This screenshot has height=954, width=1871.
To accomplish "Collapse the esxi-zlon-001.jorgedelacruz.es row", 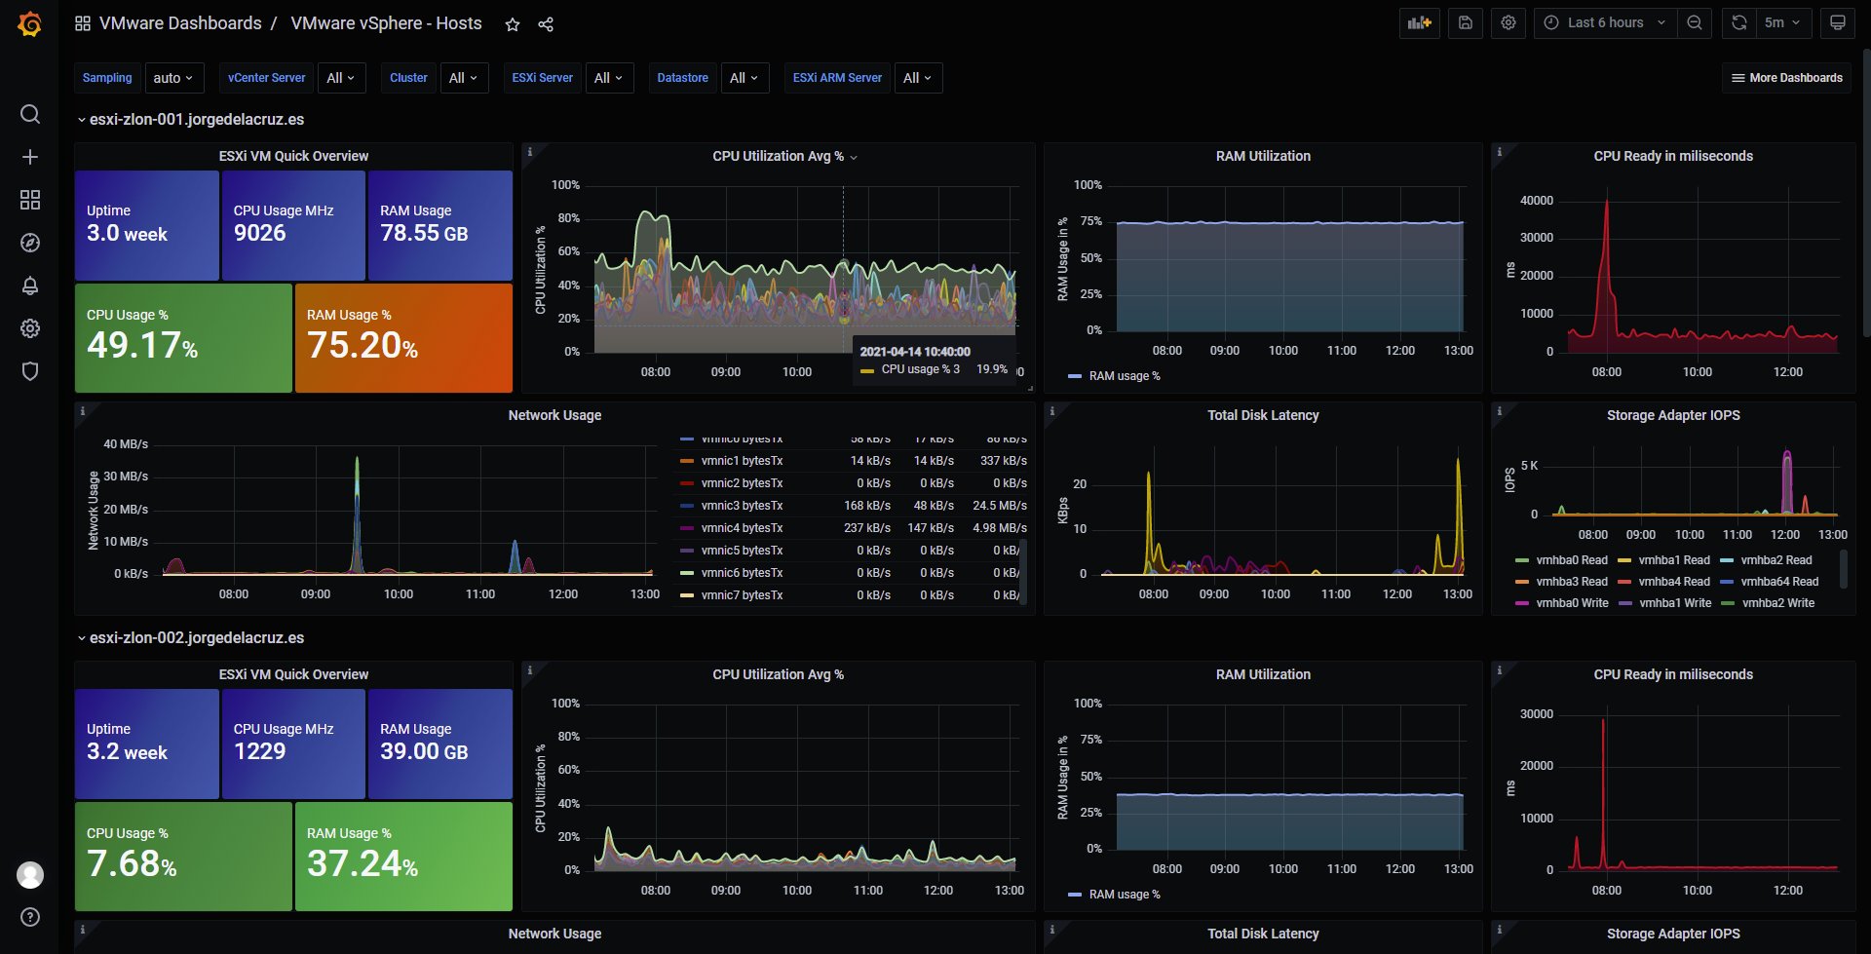I will [191, 120].
